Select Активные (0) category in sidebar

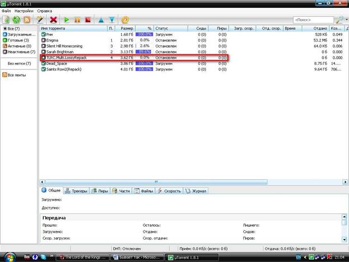click(x=19, y=46)
